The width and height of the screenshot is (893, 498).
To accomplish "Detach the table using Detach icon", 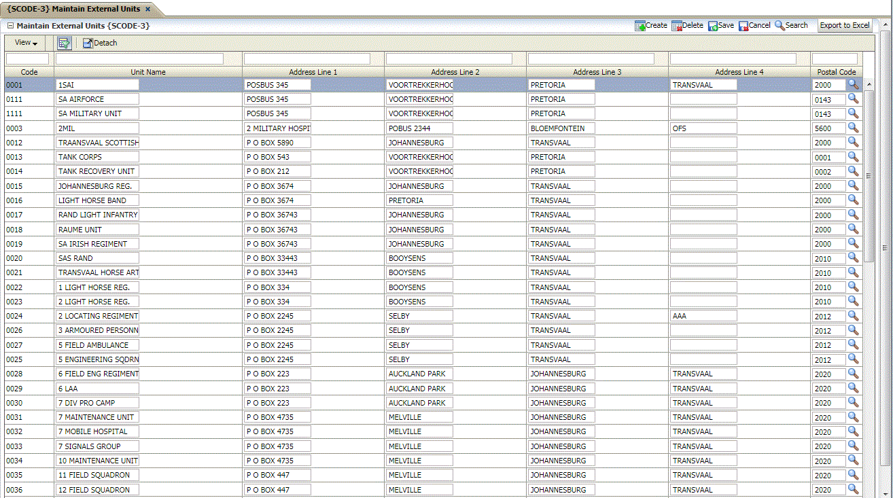I will click(x=88, y=43).
